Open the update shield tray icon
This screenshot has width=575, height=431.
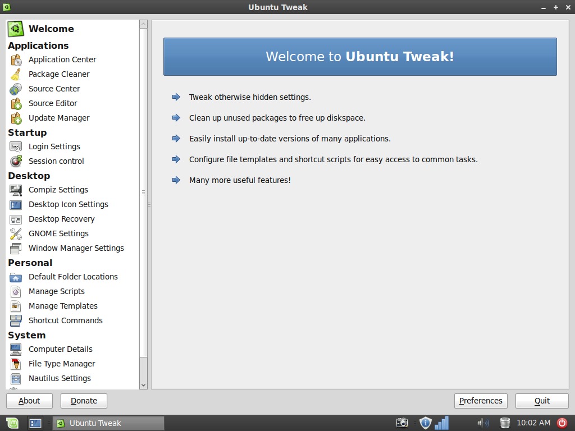pyautogui.click(x=425, y=423)
